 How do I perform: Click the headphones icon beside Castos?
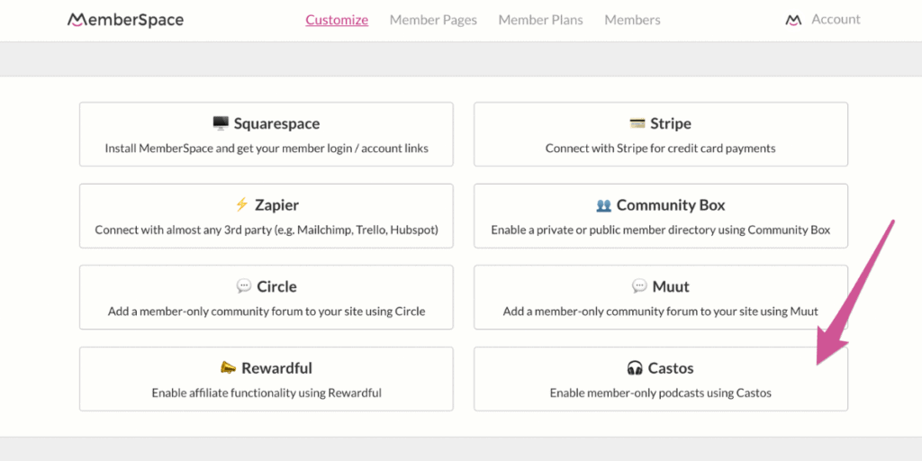pos(635,368)
